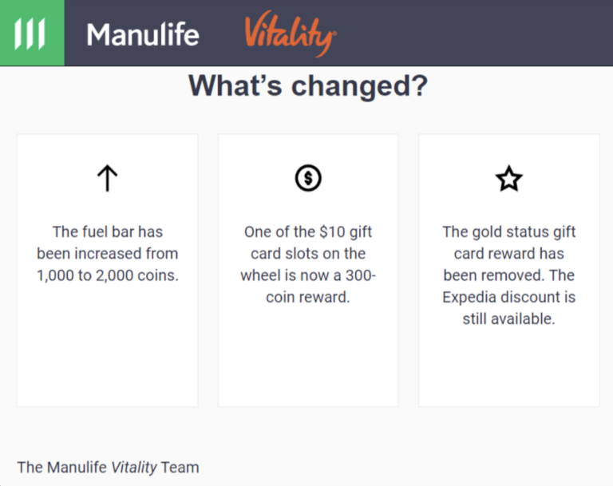613x486 pixels.
Task: Click "The Manulife Vitality Team" signature
Action: (108, 467)
